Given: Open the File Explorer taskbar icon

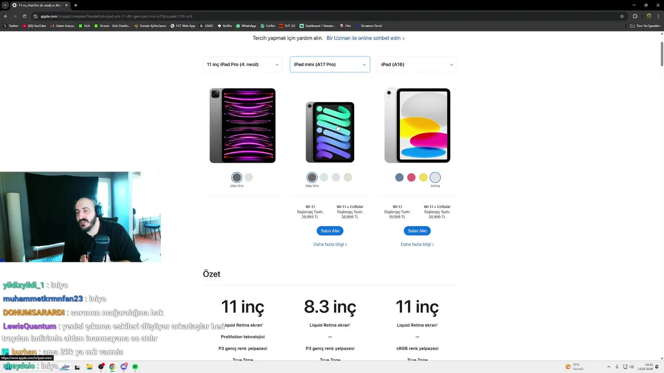Looking at the screenshot, I should click(89, 367).
